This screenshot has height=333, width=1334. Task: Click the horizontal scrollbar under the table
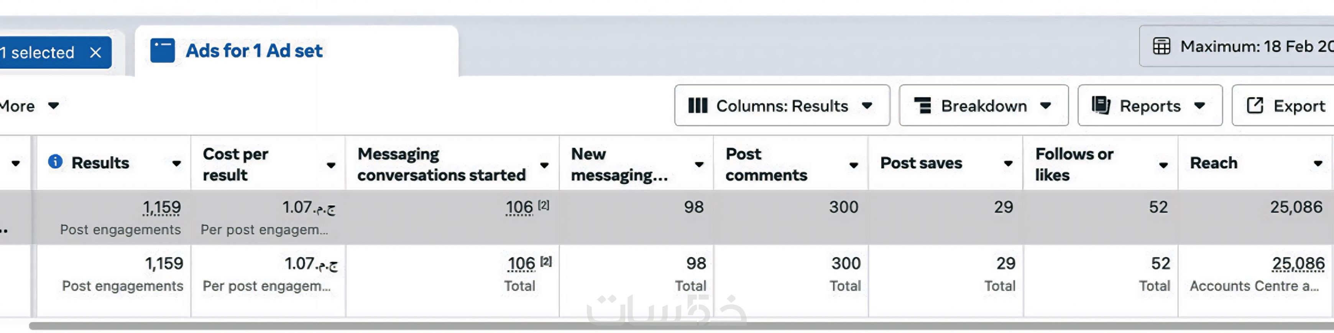[x=673, y=326]
